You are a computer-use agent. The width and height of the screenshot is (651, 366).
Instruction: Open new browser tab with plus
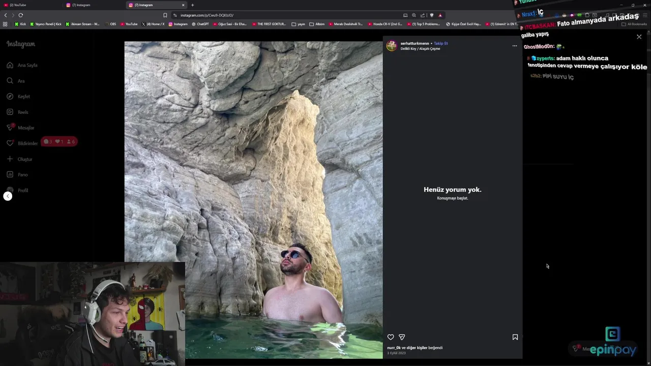coord(192,5)
